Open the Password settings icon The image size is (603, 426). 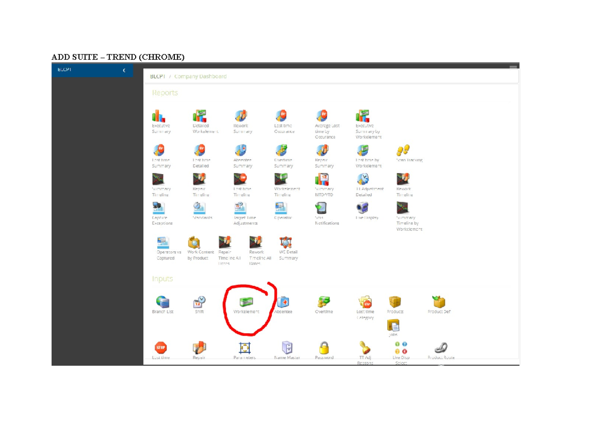(324, 348)
